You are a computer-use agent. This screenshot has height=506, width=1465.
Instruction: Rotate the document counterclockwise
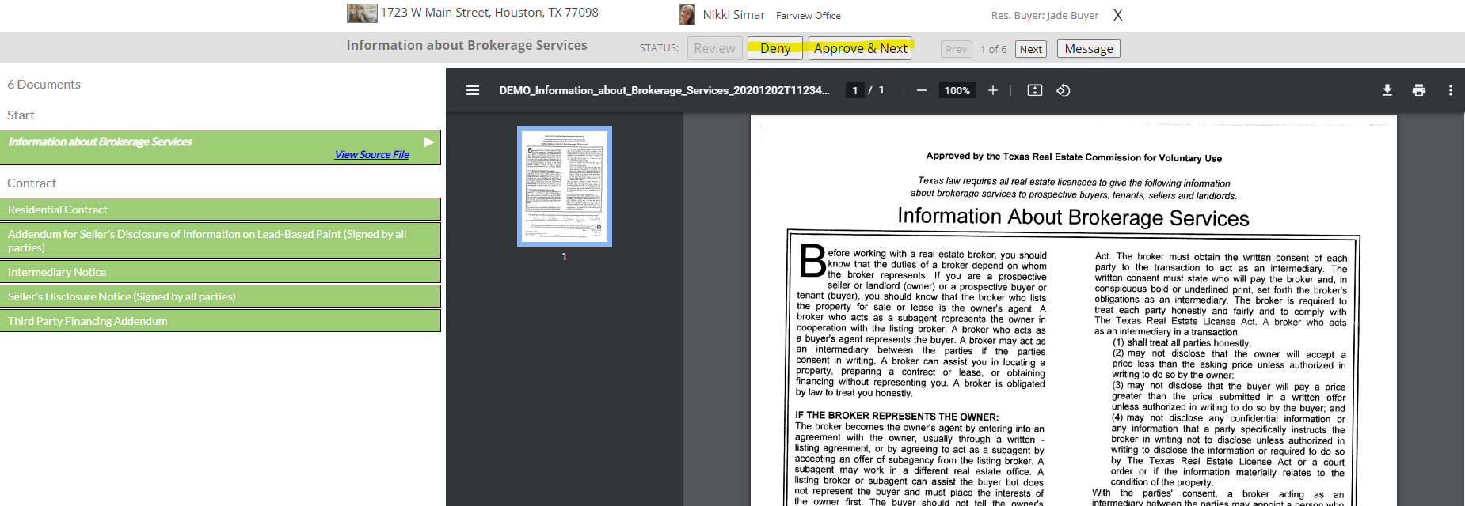[1064, 90]
